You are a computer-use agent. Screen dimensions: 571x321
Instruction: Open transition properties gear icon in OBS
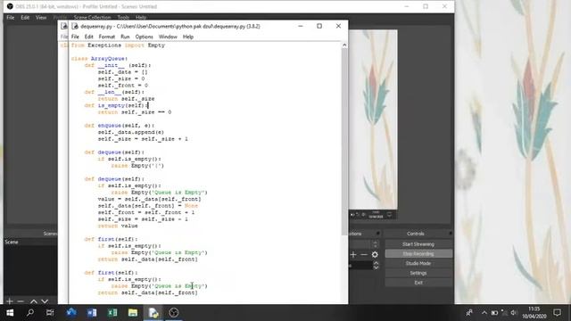click(375, 254)
